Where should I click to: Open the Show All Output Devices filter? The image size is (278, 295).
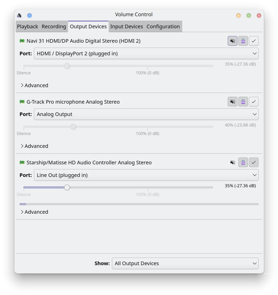pos(185,263)
